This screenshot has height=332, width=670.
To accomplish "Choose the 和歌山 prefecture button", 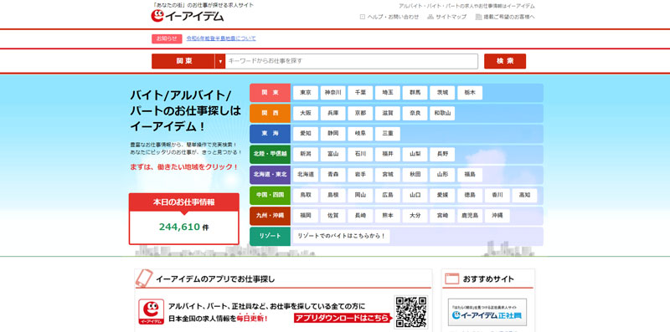I will click(x=442, y=113).
